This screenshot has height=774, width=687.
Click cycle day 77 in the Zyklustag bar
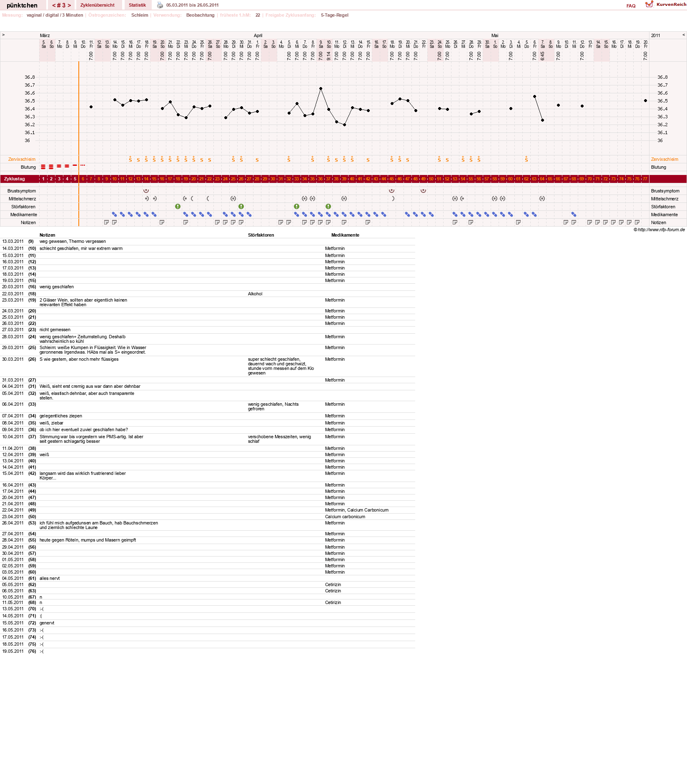[645, 179]
